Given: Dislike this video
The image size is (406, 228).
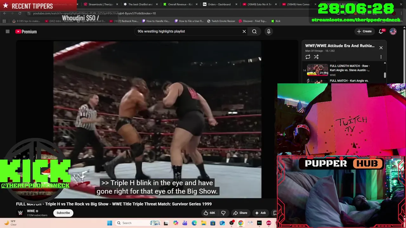Looking at the screenshot, I should (223, 213).
